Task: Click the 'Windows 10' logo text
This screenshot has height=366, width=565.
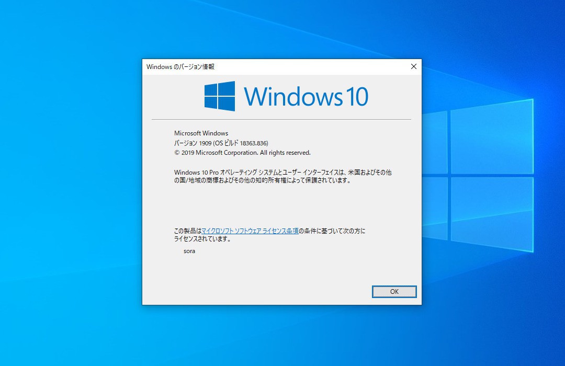Action: point(306,97)
